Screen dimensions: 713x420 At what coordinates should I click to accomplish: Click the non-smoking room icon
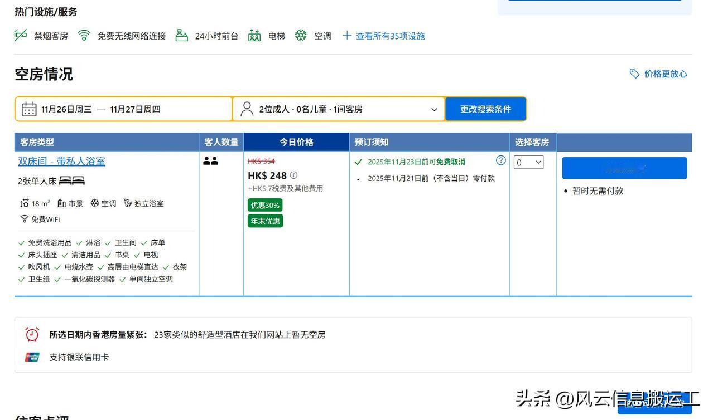click(21, 36)
